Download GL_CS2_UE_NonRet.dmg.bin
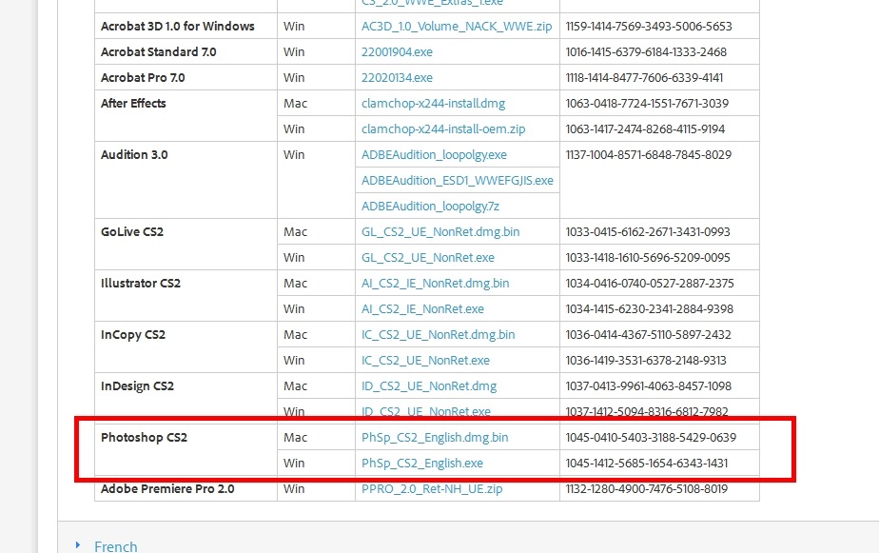 pos(440,232)
